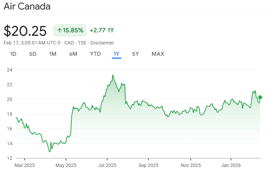Click the Air Canada title
This screenshot has height=173, width=275.
[27, 7]
